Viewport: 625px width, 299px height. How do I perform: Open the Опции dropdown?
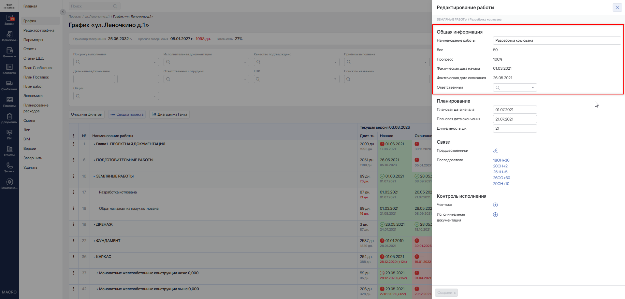tap(116, 96)
